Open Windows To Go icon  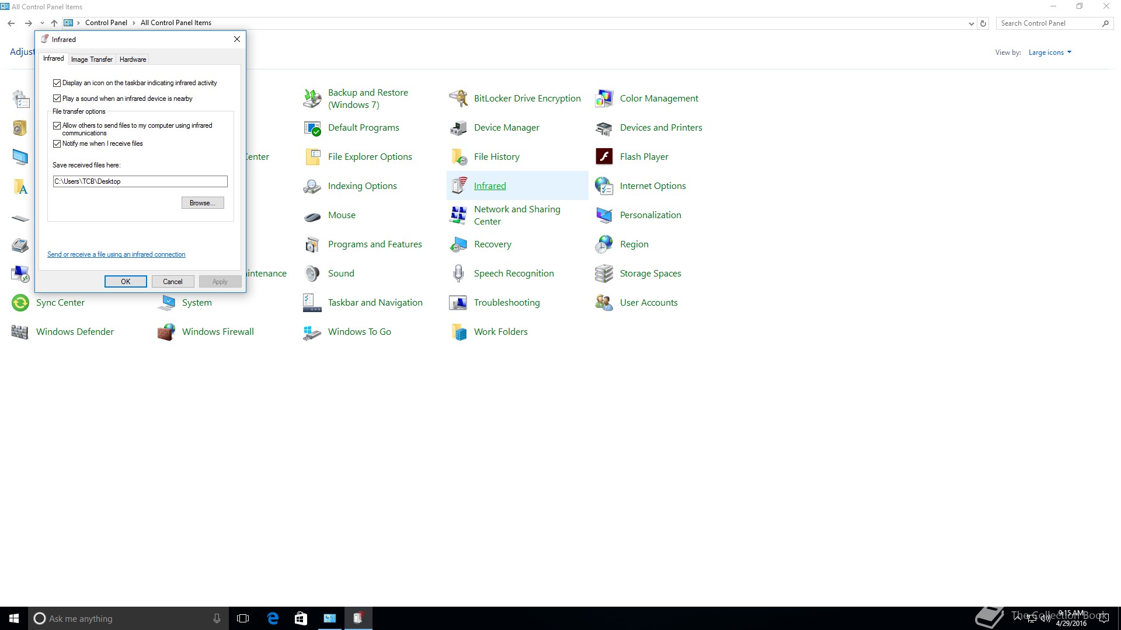pyautogui.click(x=312, y=332)
